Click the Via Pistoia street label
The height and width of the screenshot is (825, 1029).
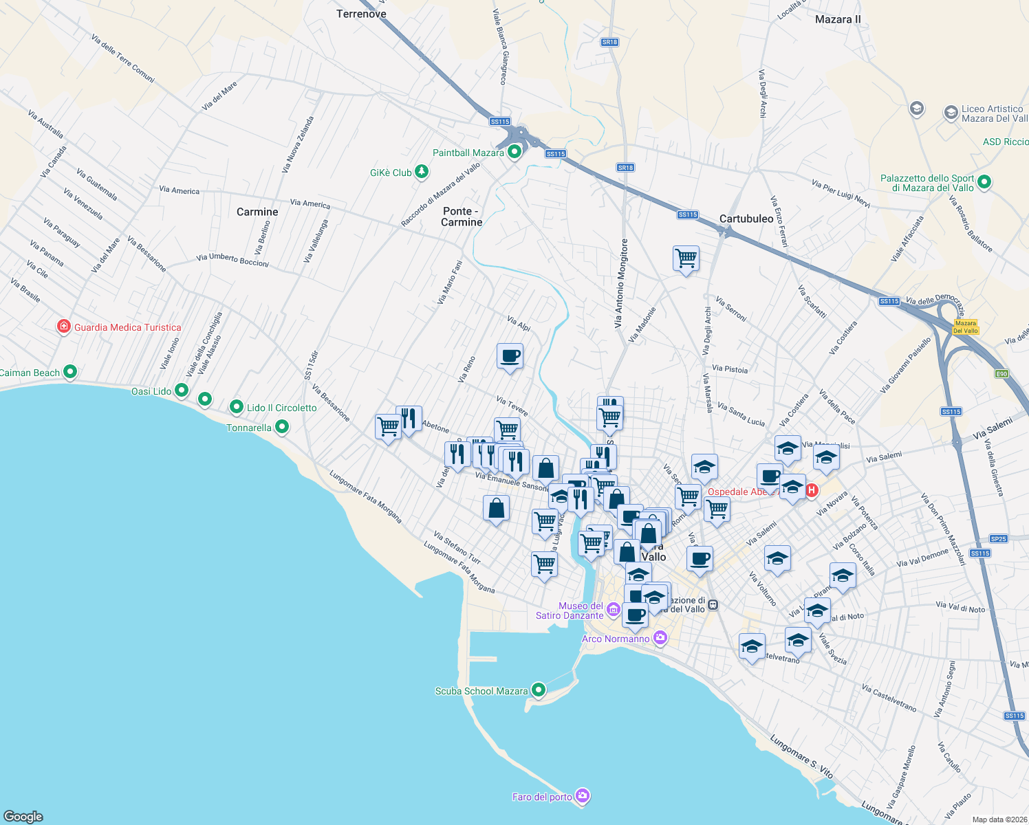tap(730, 369)
